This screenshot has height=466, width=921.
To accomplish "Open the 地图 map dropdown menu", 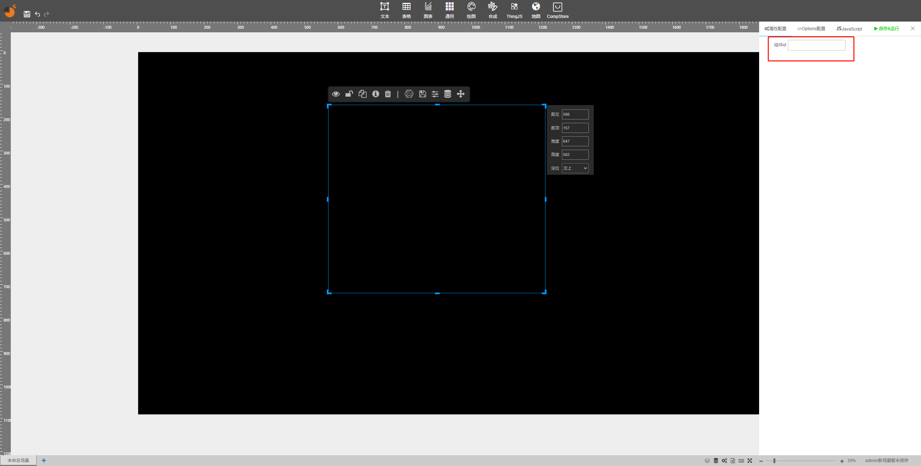I will pos(536,10).
